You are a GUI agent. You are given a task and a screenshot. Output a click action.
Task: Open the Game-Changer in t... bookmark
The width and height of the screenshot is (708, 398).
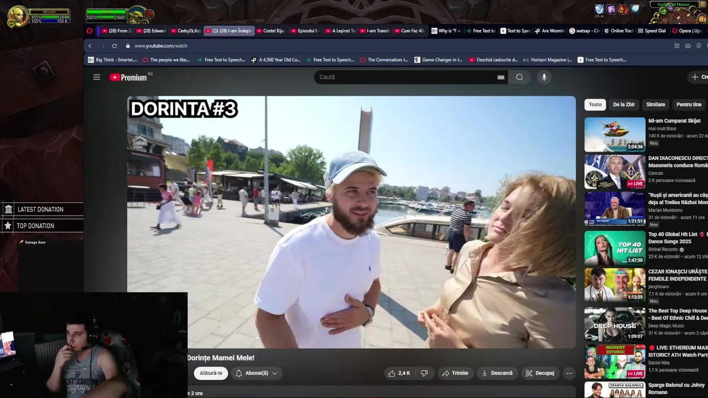pyautogui.click(x=438, y=60)
